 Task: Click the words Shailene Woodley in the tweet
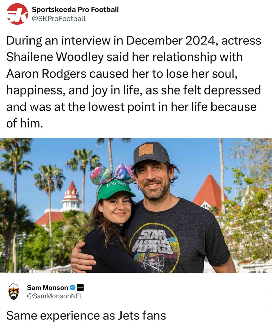[55, 57]
